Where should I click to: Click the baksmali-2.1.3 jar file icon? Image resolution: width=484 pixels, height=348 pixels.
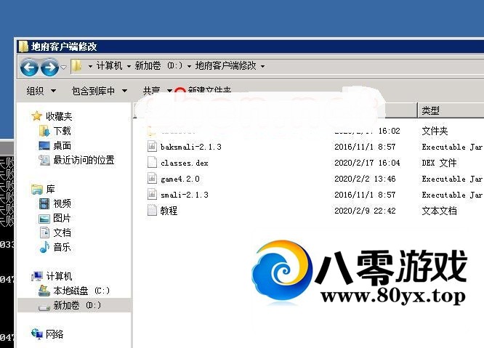point(152,147)
